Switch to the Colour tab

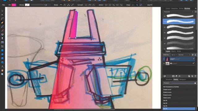[168, 8]
